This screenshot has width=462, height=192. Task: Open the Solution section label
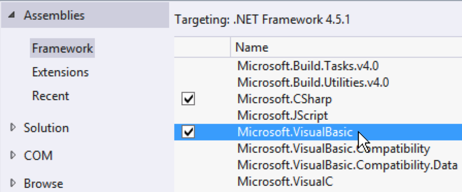[46, 127]
